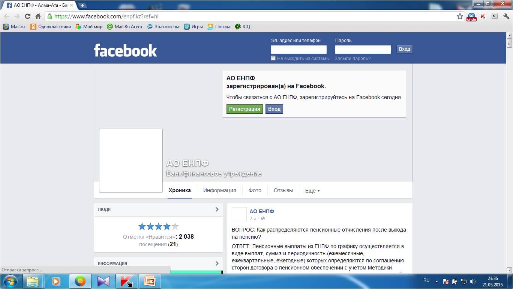Open a new browser tab
This screenshot has height=289, width=513.
82,5
